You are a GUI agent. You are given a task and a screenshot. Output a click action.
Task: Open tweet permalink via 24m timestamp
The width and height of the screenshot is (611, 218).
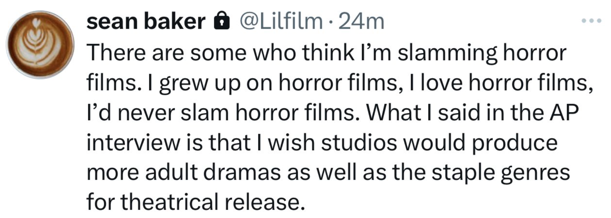[361, 21]
